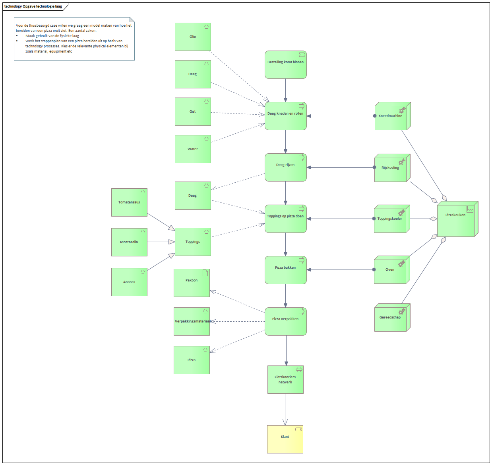The height and width of the screenshot is (465, 492).
Task: Click the process arrow icon on Deeg kneden en rollen
Action: point(302,106)
